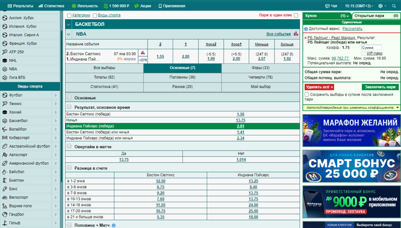The image size is (401, 228).
Task: Click Овертайм Нет odds 1.014
Action: [241, 160]
